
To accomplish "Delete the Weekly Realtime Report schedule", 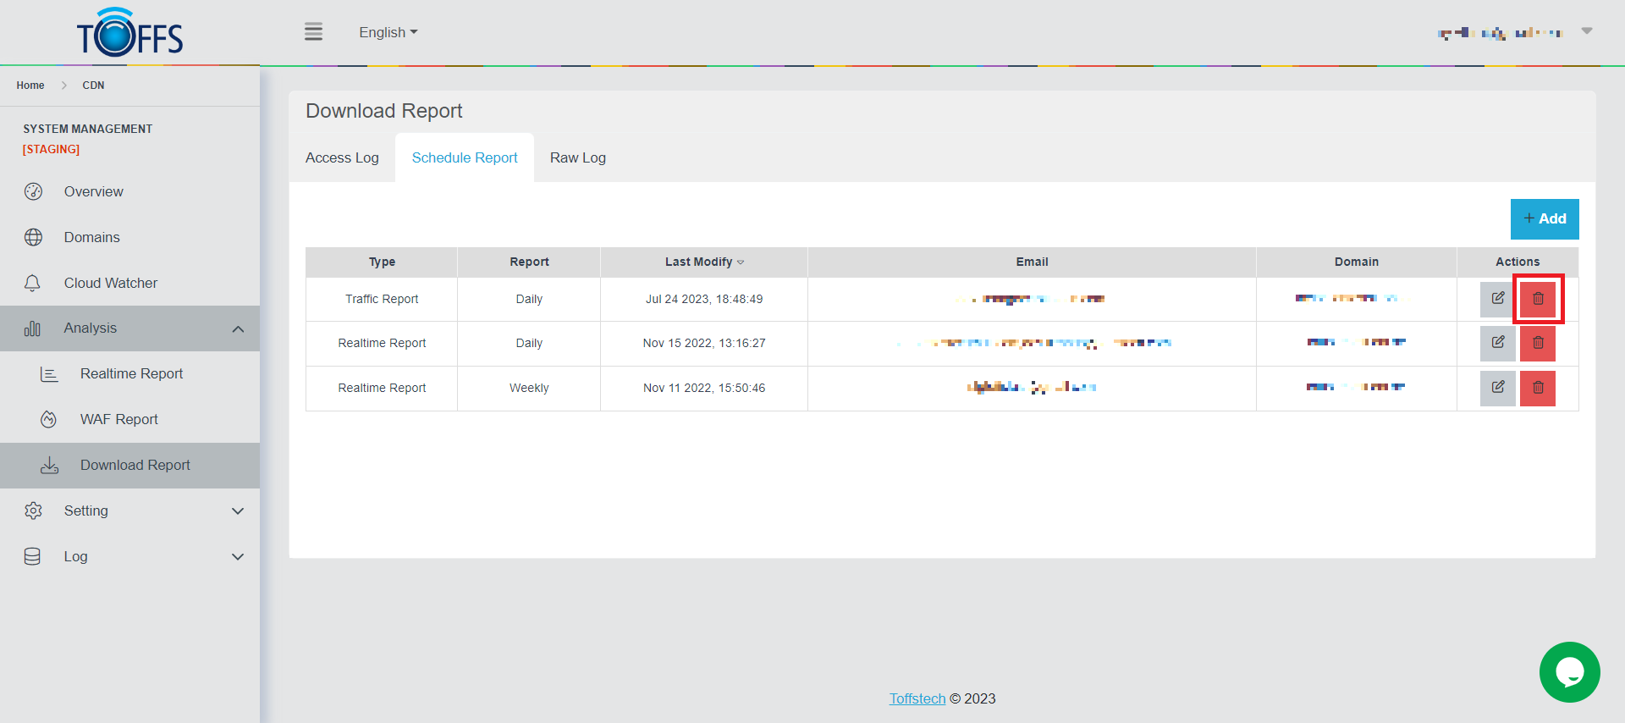I will [1538, 388].
